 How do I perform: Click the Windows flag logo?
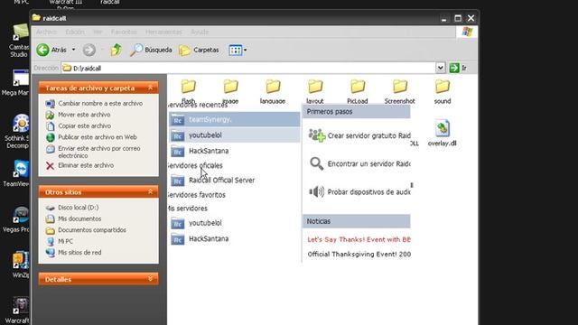coord(467,32)
